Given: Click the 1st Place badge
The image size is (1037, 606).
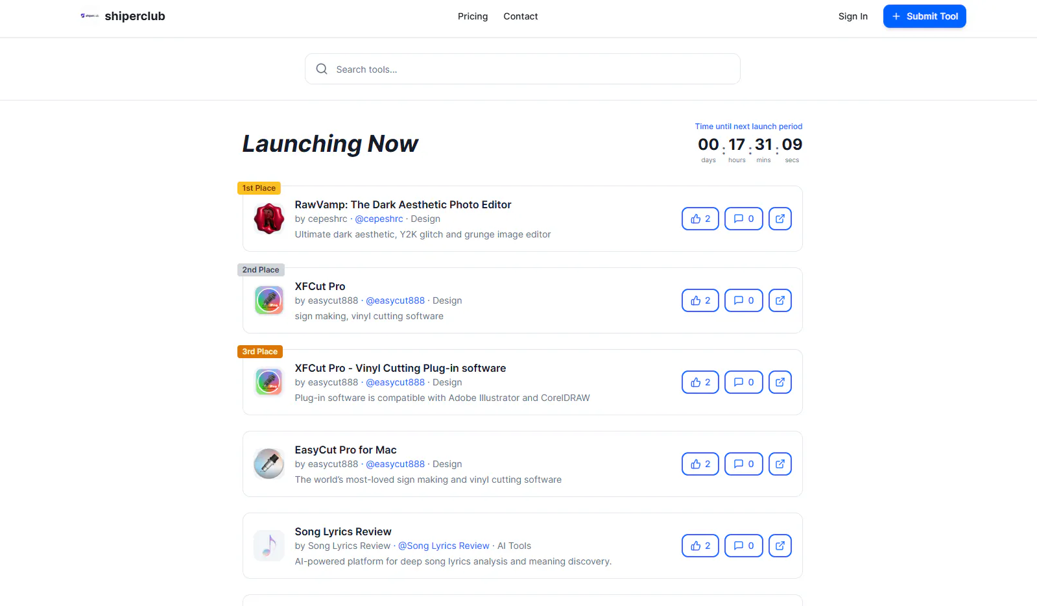Looking at the screenshot, I should [x=259, y=188].
